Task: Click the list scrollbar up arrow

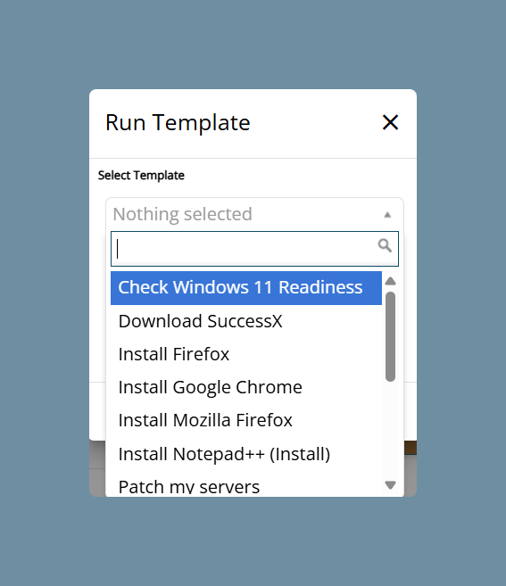Action: point(391,281)
